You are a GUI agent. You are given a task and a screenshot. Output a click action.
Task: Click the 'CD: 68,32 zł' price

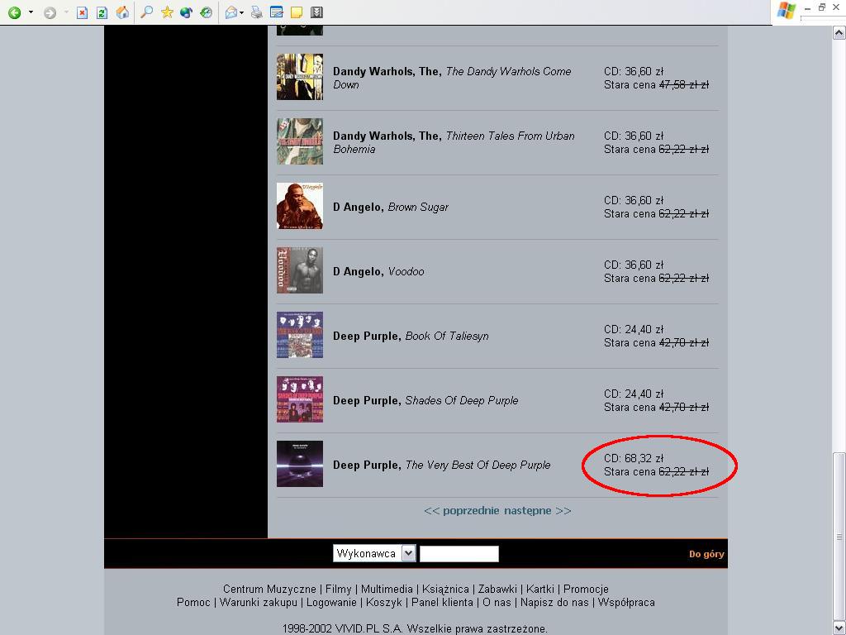tap(634, 458)
